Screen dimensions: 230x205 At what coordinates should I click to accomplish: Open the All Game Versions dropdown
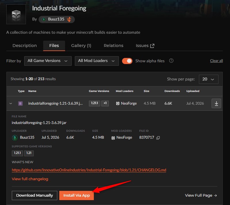(x=48, y=61)
